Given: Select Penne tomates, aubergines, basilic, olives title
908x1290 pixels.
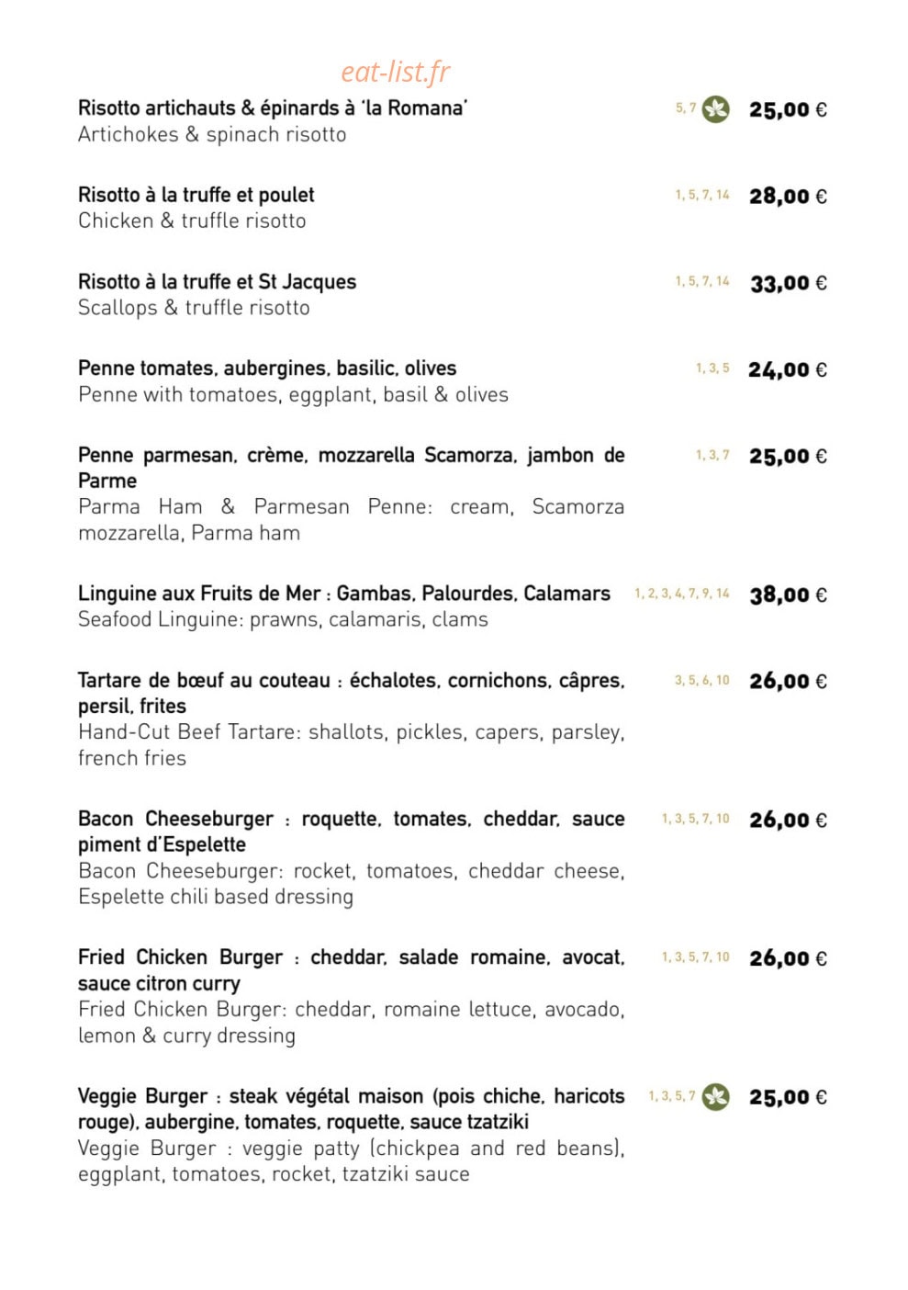Looking at the screenshot, I should (267, 368).
